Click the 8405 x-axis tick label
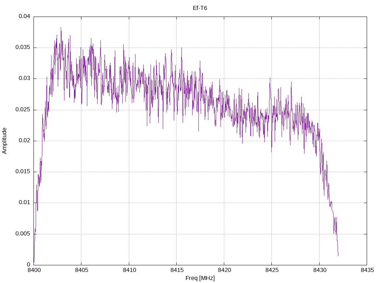 [x=81, y=270]
